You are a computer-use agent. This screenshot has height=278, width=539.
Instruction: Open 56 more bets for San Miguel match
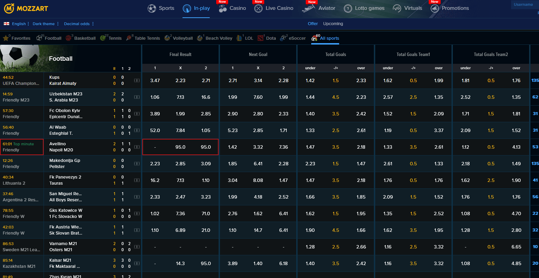point(535,197)
